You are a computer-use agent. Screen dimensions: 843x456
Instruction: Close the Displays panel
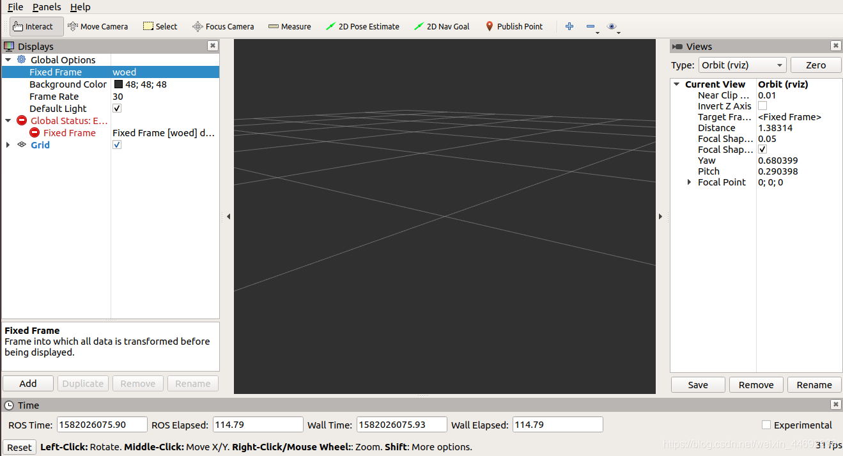click(213, 46)
